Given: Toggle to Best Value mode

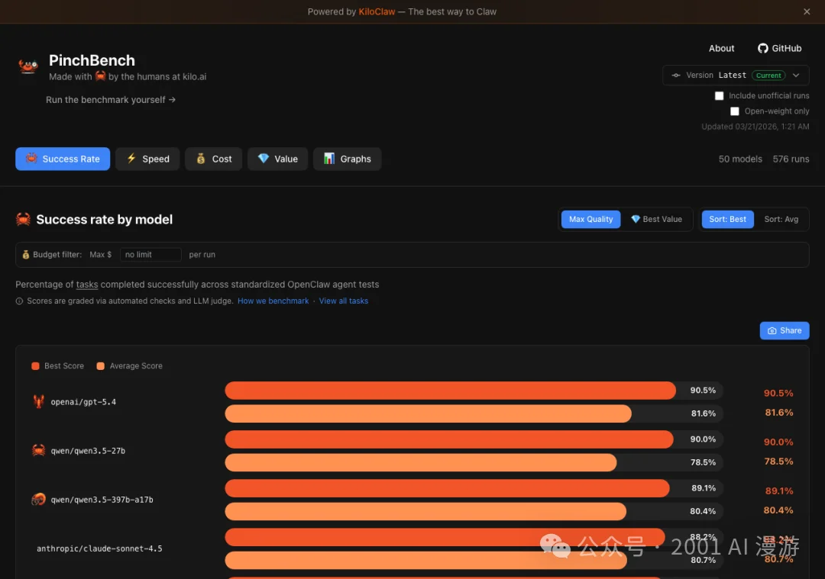Looking at the screenshot, I should pyautogui.click(x=656, y=219).
